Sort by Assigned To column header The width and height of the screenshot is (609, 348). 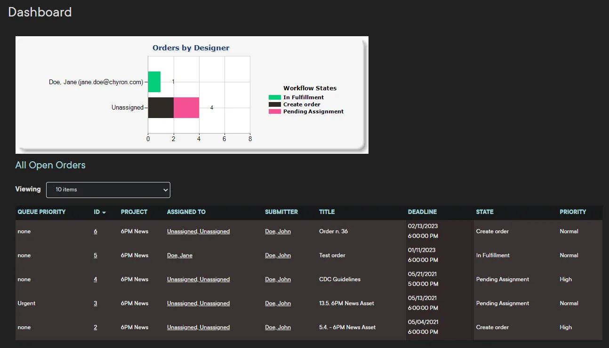186,212
